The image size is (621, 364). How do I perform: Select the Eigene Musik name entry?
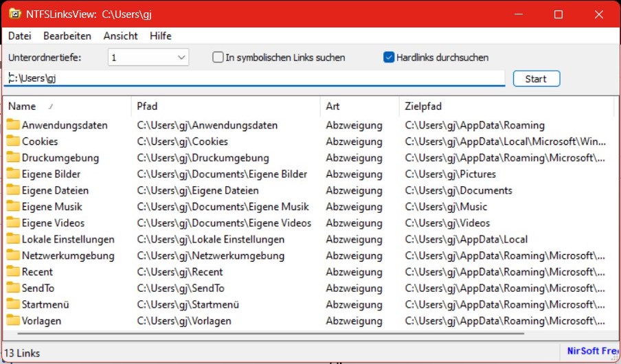coord(52,206)
